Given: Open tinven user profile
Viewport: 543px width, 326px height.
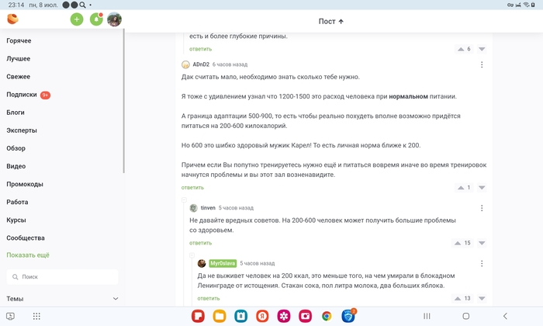Looking at the screenshot, I should point(208,208).
